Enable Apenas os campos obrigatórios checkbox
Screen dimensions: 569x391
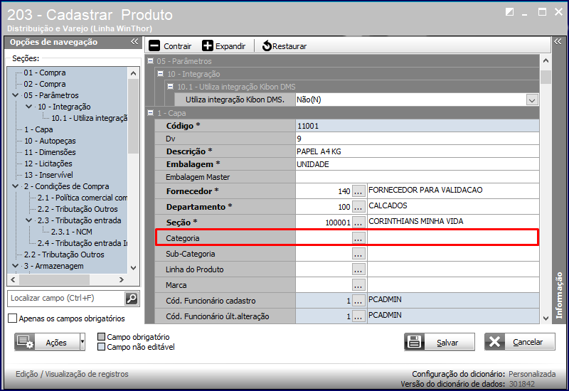click(12, 318)
